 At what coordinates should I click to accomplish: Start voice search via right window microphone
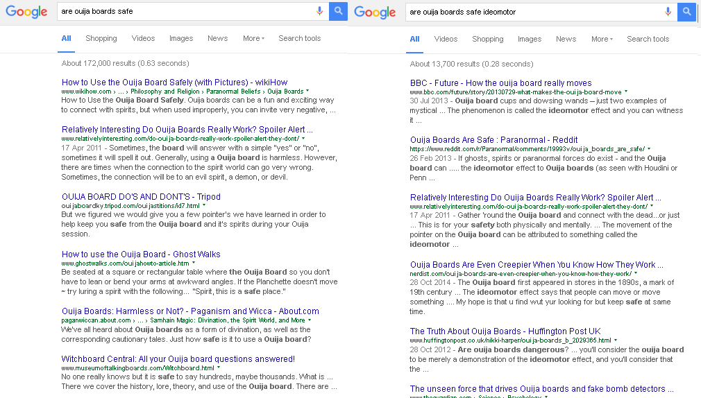tap(668, 12)
